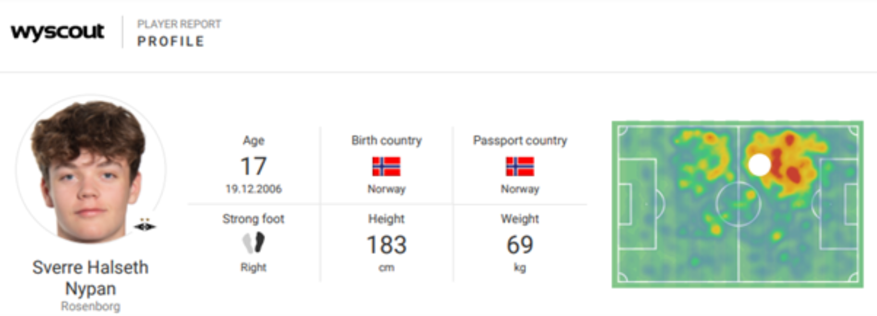Click the weight value 69
Screen dimensions: 877x316
(520, 245)
